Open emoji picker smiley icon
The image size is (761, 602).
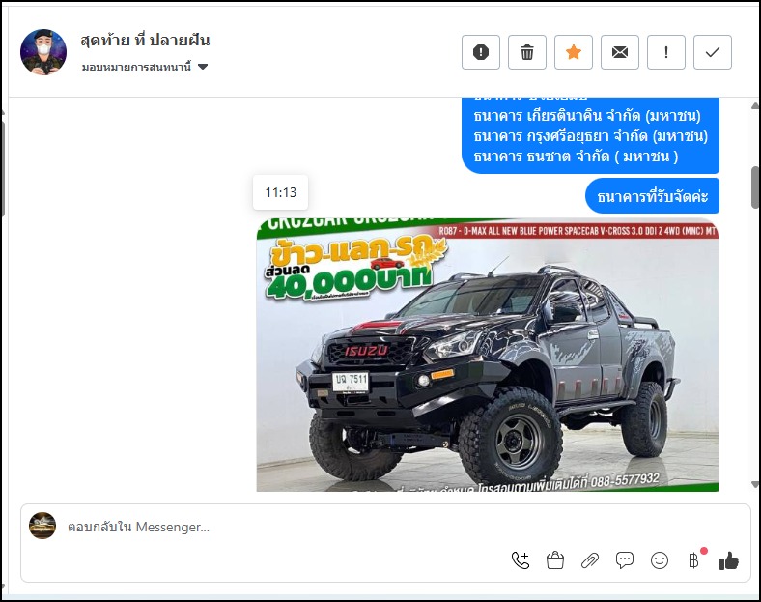click(659, 560)
